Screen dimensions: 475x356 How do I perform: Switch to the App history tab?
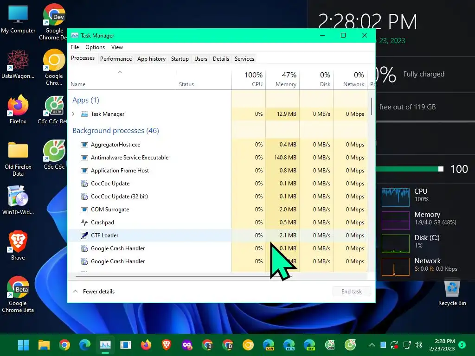[152, 59]
